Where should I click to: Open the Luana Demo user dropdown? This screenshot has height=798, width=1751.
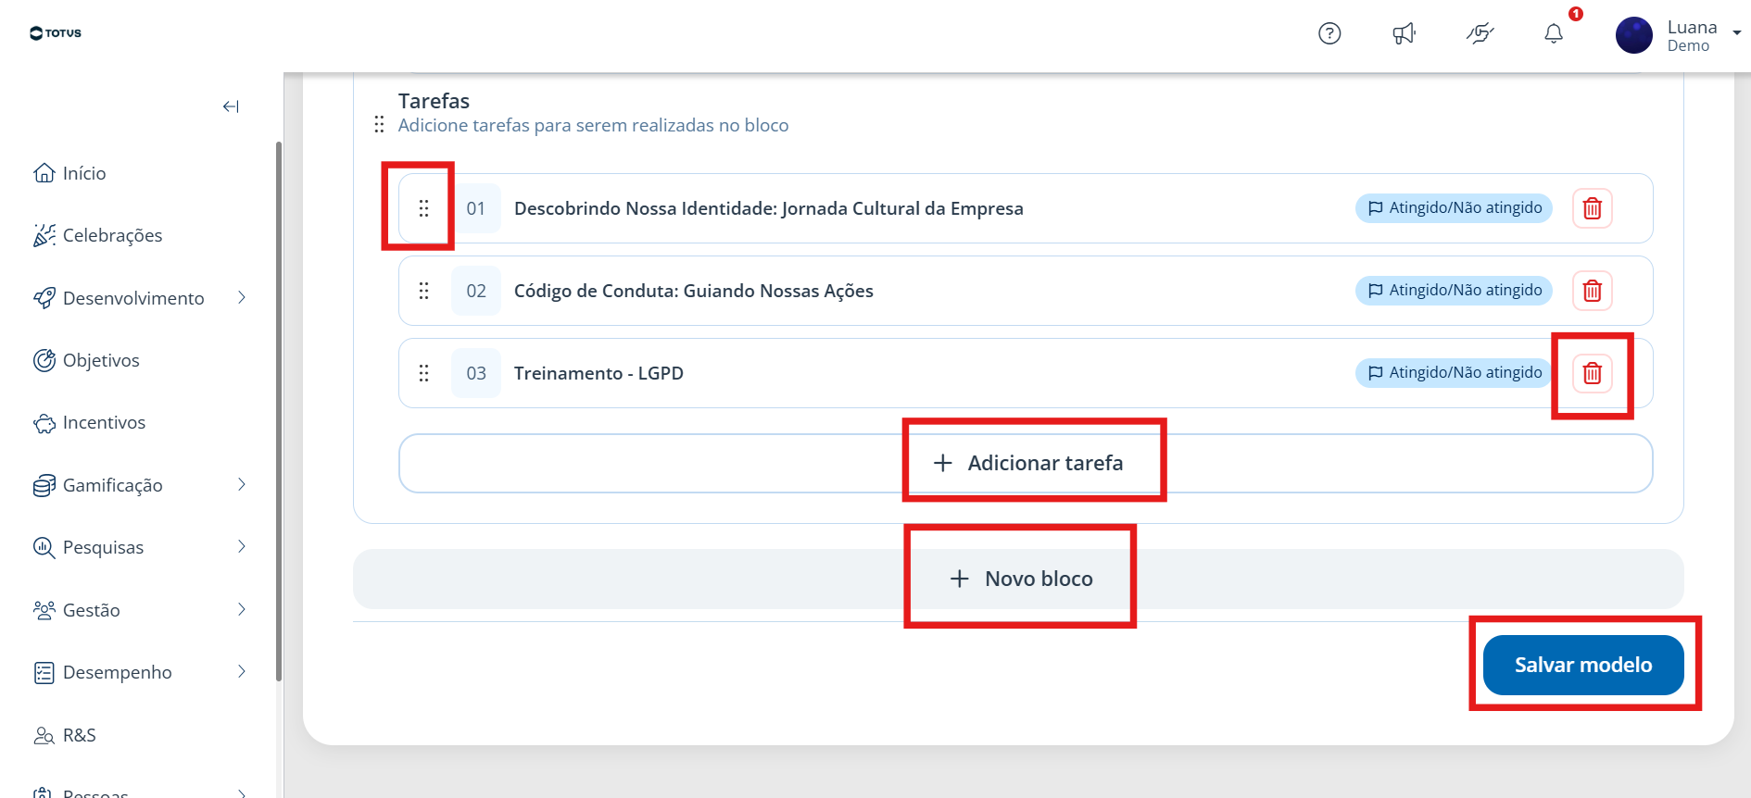(1678, 35)
